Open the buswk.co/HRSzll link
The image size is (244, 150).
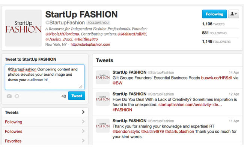217,78
